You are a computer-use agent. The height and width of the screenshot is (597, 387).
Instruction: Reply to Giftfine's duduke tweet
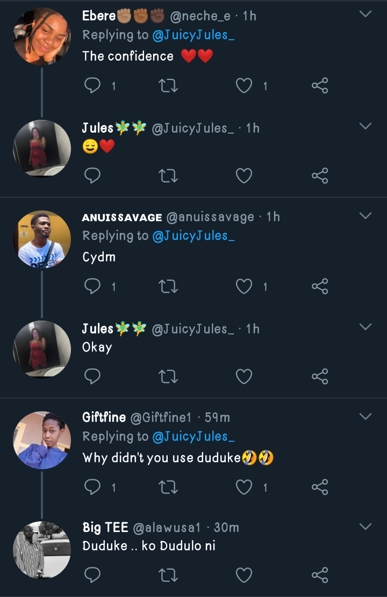click(x=93, y=487)
